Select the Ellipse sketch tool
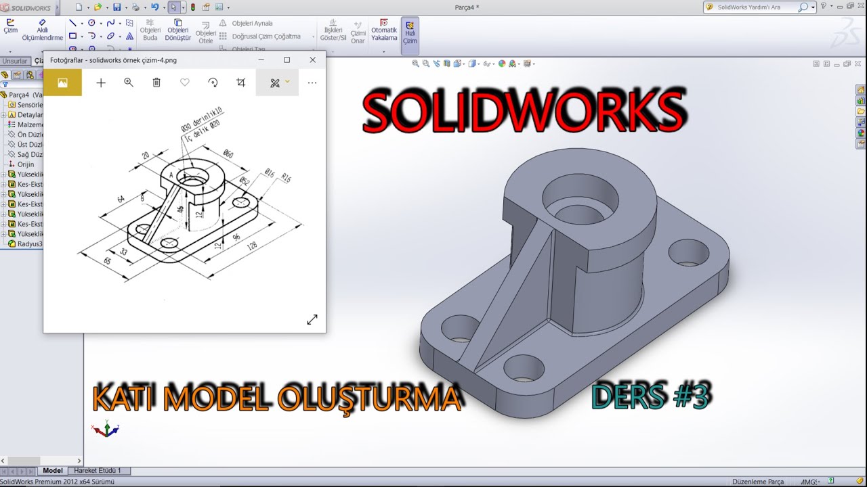867x487 pixels. coord(110,36)
